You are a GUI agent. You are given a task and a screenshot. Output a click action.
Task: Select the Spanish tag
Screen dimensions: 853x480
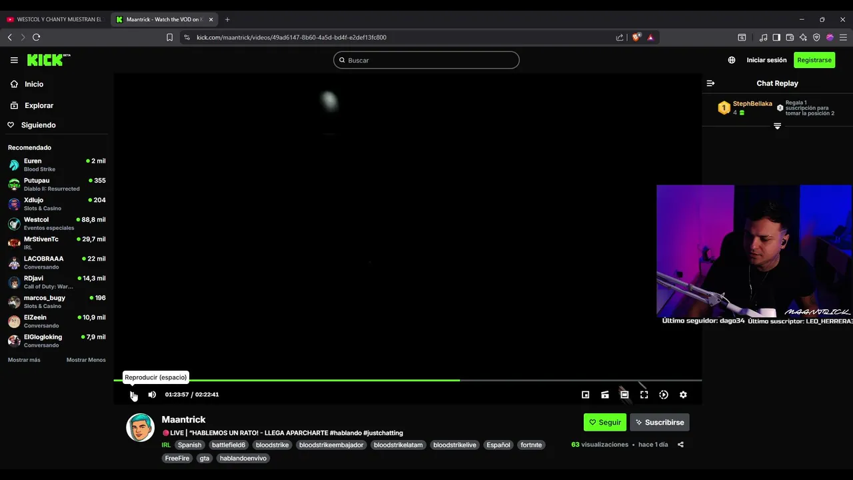pos(189,445)
